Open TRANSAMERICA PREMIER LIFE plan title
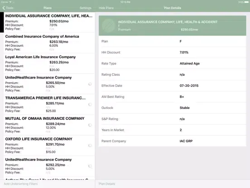 [45, 98]
